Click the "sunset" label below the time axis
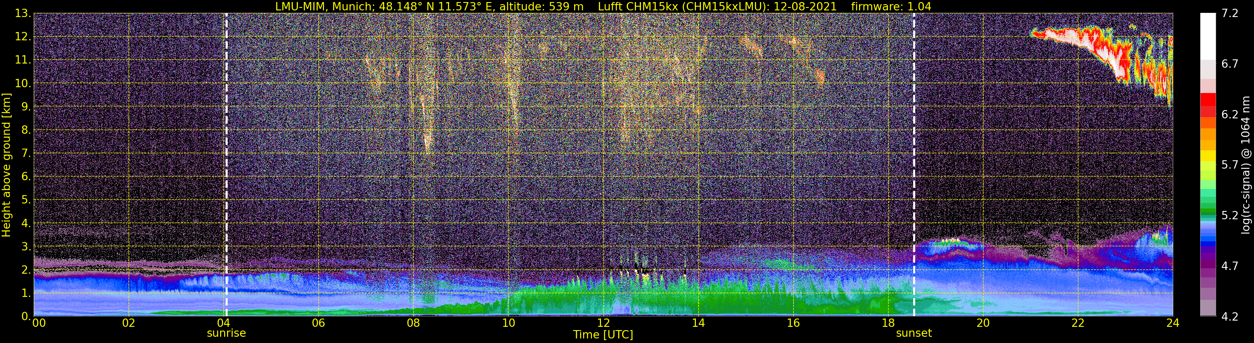Image resolution: width=1254 pixels, height=343 pixels. [x=914, y=333]
